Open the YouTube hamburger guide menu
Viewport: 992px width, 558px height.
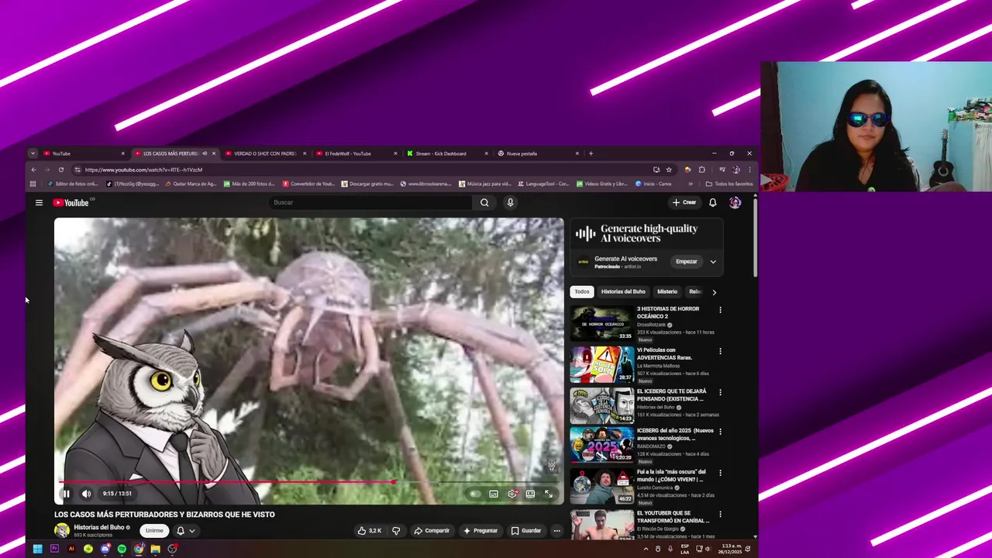(39, 202)
